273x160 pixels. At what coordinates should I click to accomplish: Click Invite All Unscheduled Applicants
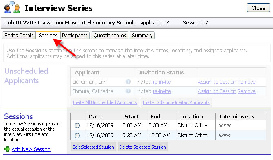(x=105, y=102)
